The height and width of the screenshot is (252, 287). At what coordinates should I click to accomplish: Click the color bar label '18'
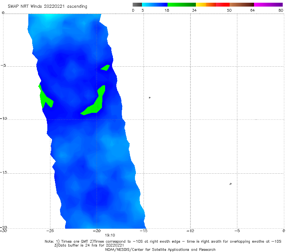tap(167, 10)
